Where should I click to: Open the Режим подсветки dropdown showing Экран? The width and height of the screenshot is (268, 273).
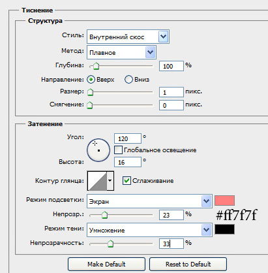pyautogui.click(x=149, y=201)
